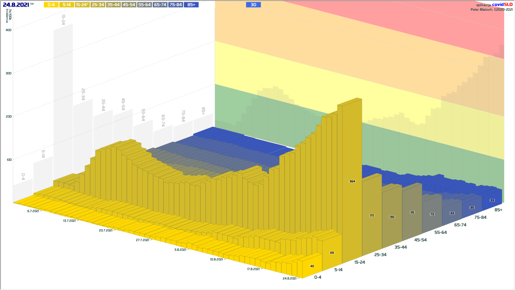Click the covidSLO application title link
Viewport: 515px width, 290px height.
[x=502, y=5]
